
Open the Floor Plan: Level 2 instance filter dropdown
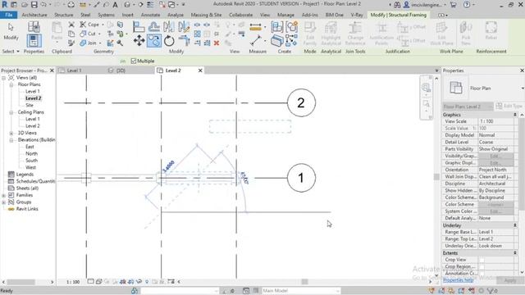tap(468, 107)
